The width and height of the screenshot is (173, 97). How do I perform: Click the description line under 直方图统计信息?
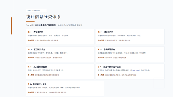coord(46,70)
